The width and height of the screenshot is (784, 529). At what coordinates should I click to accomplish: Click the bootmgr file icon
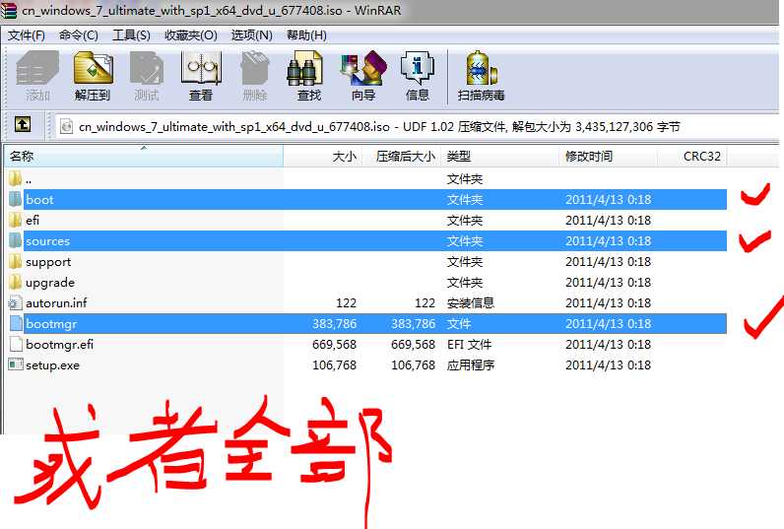pos(16,323)
